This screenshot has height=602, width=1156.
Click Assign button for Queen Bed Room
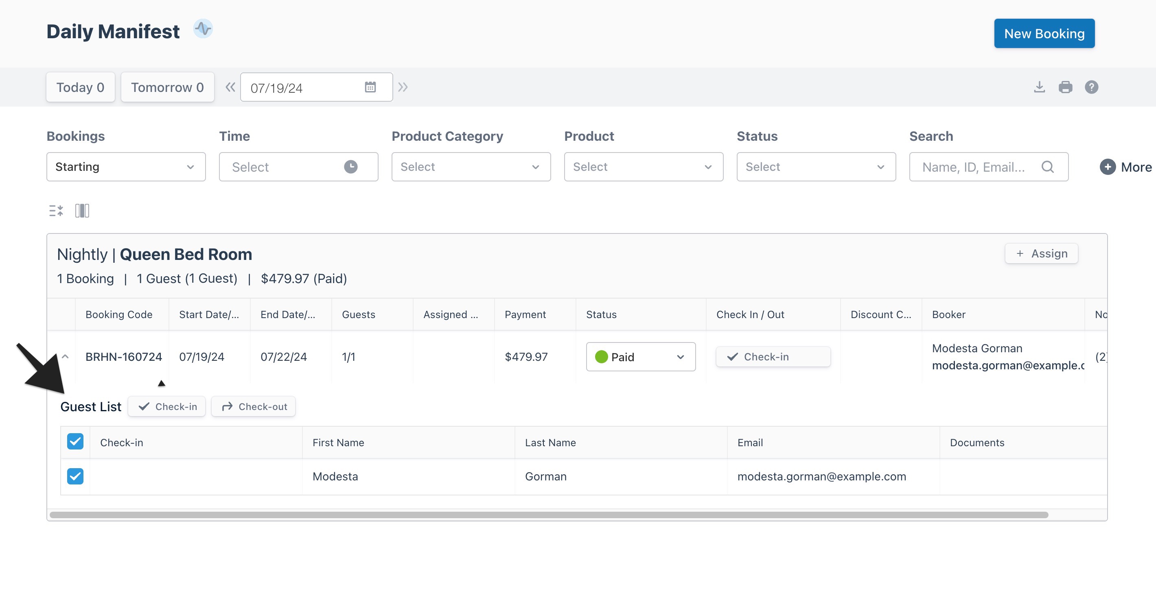pos(1041,253)
